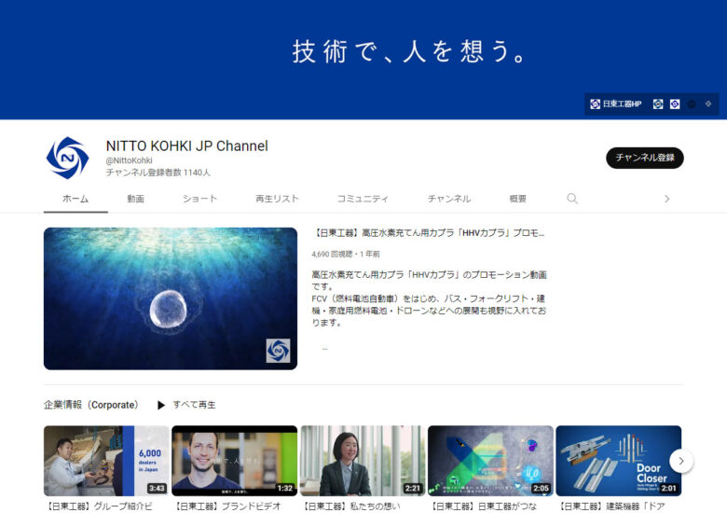Click the 2:21 duration badge
Screen dimensions: 727x513
click(413, 488)
